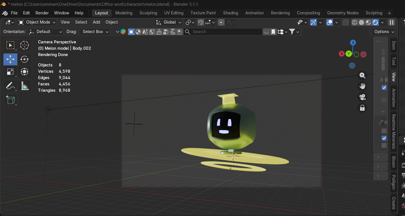The width and height of the screenshot is (405, 216).
Task: Click the colorful hexagon icon beside Drag options
Action: pyautogui.click(x=123, y=32)
